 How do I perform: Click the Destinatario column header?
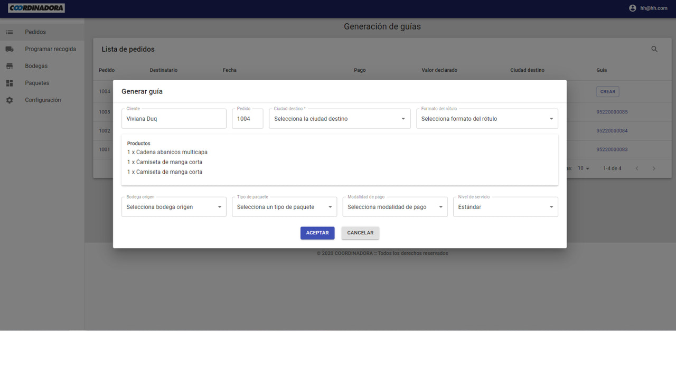tap(164, 70)
